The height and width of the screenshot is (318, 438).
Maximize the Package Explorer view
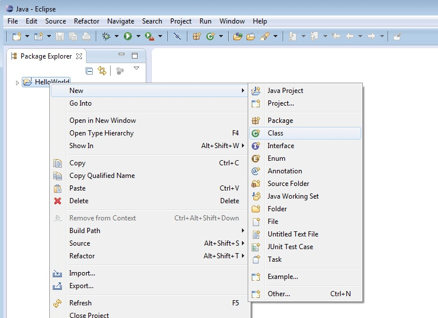(135, 56)
